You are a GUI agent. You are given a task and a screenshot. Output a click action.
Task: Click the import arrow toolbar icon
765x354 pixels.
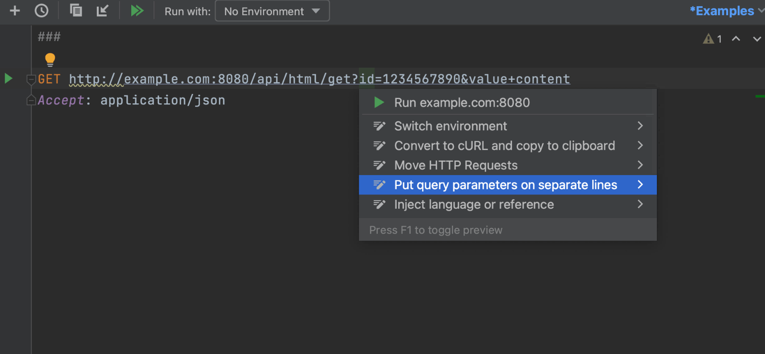(x=102, y=10)
